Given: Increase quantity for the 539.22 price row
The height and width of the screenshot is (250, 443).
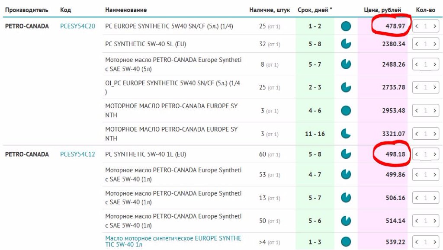Looking at the screenshot, I should coord(435,242).
